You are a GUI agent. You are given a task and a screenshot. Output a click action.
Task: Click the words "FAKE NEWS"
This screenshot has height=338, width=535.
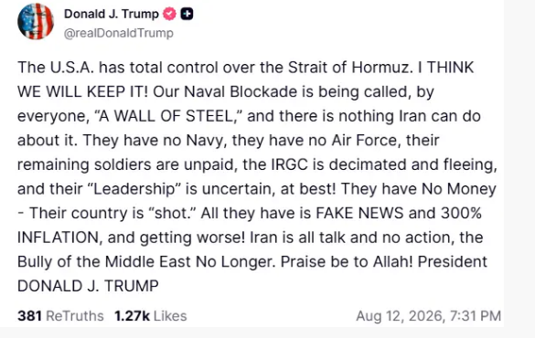click(359, 213)
